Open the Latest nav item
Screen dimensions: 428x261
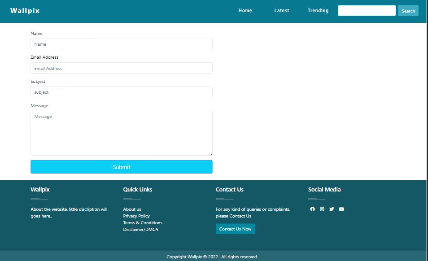(282, 11)
